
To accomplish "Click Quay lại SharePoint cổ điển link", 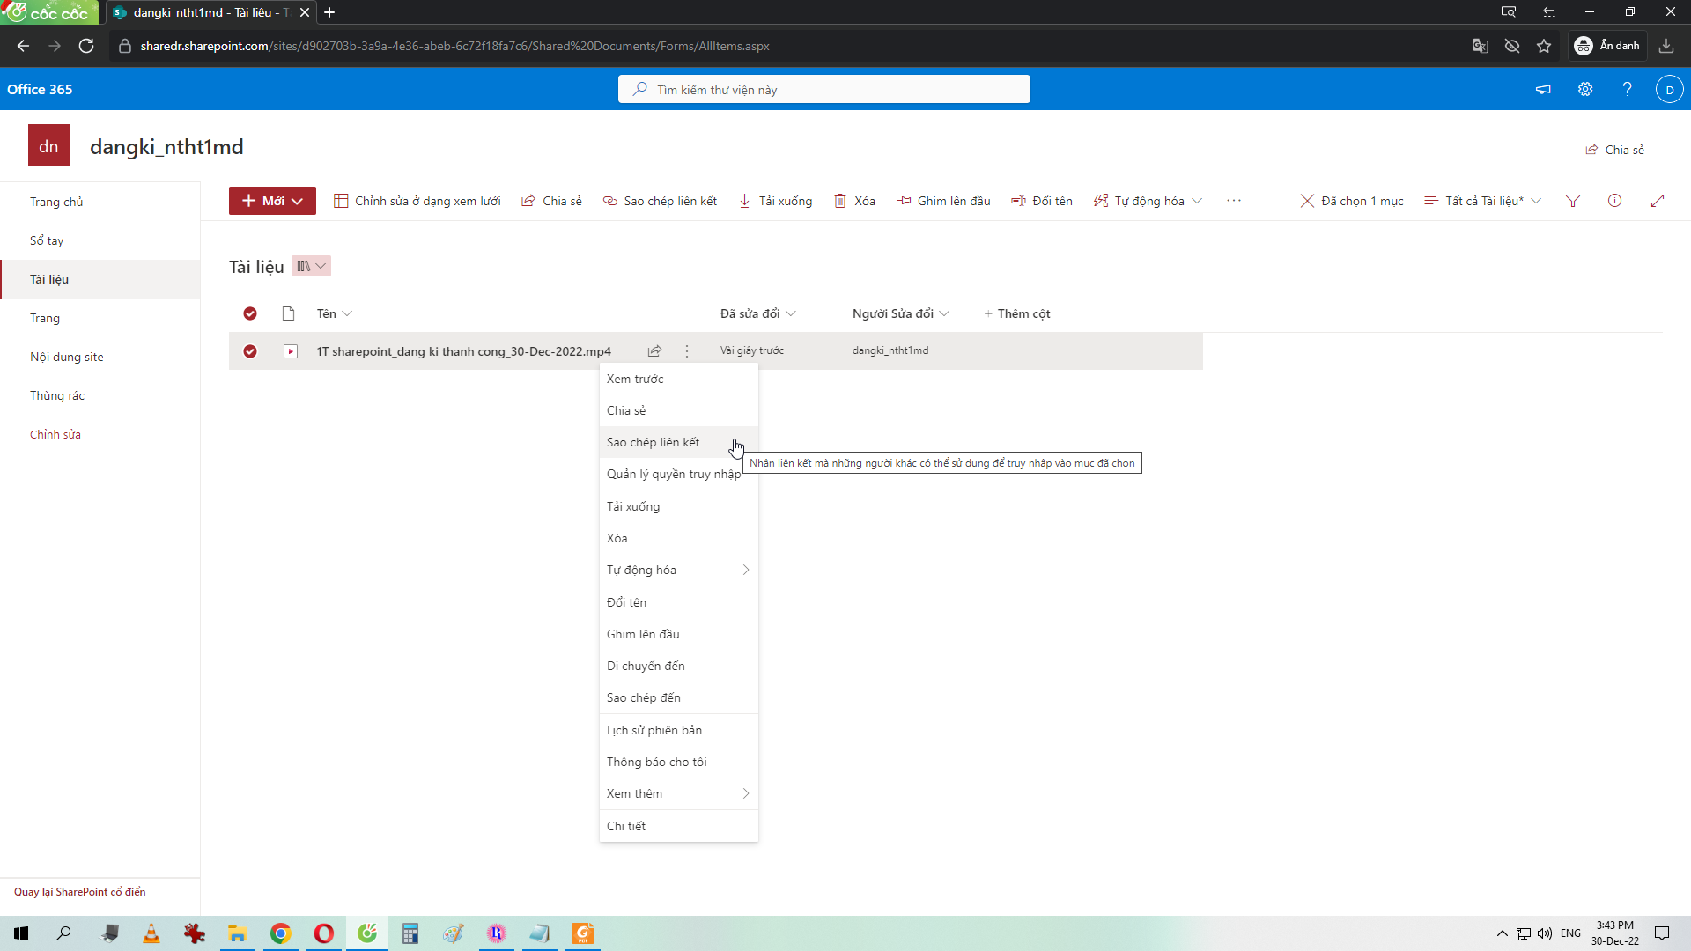I will tap(79, 892).
